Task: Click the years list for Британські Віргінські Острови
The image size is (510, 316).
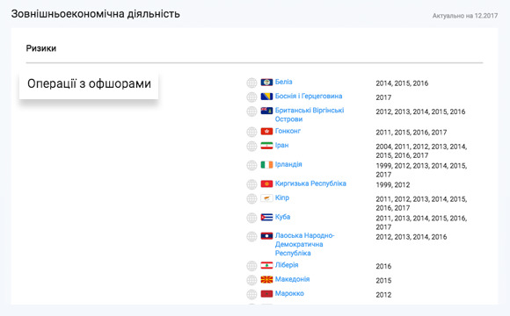Action: (420, 112)
